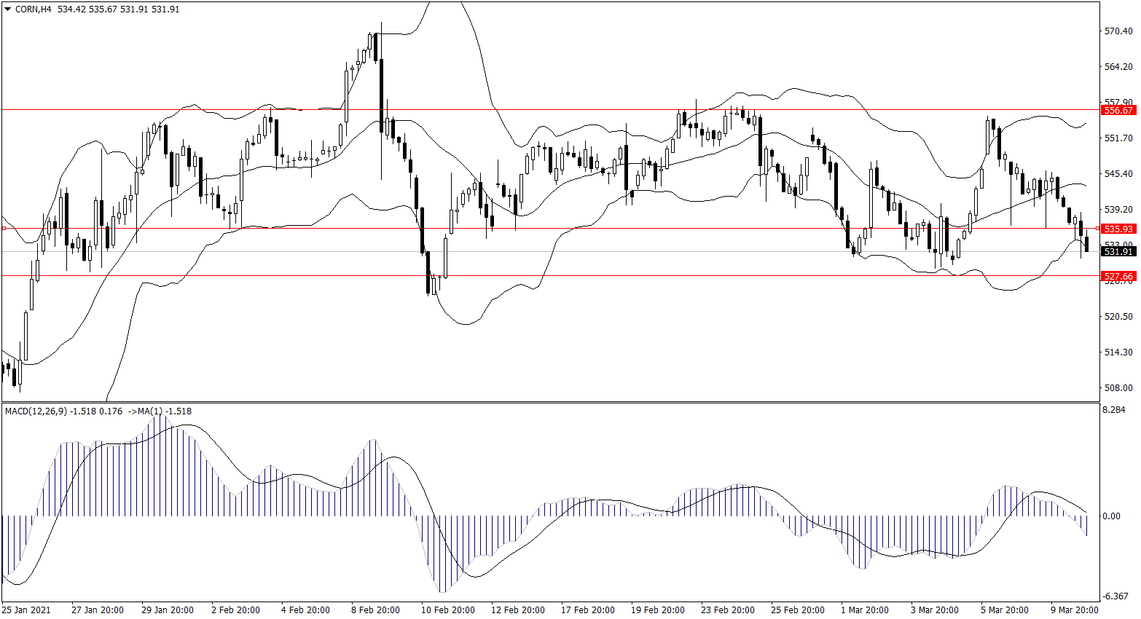1141x619 pixels.
Task: Click the 10 Feb 20:00 time axis label
Action: click(447, 610)
